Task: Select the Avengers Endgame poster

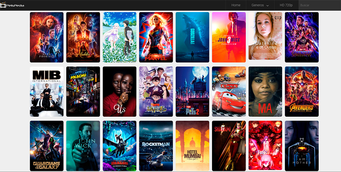Action: (x=302, y=37)
